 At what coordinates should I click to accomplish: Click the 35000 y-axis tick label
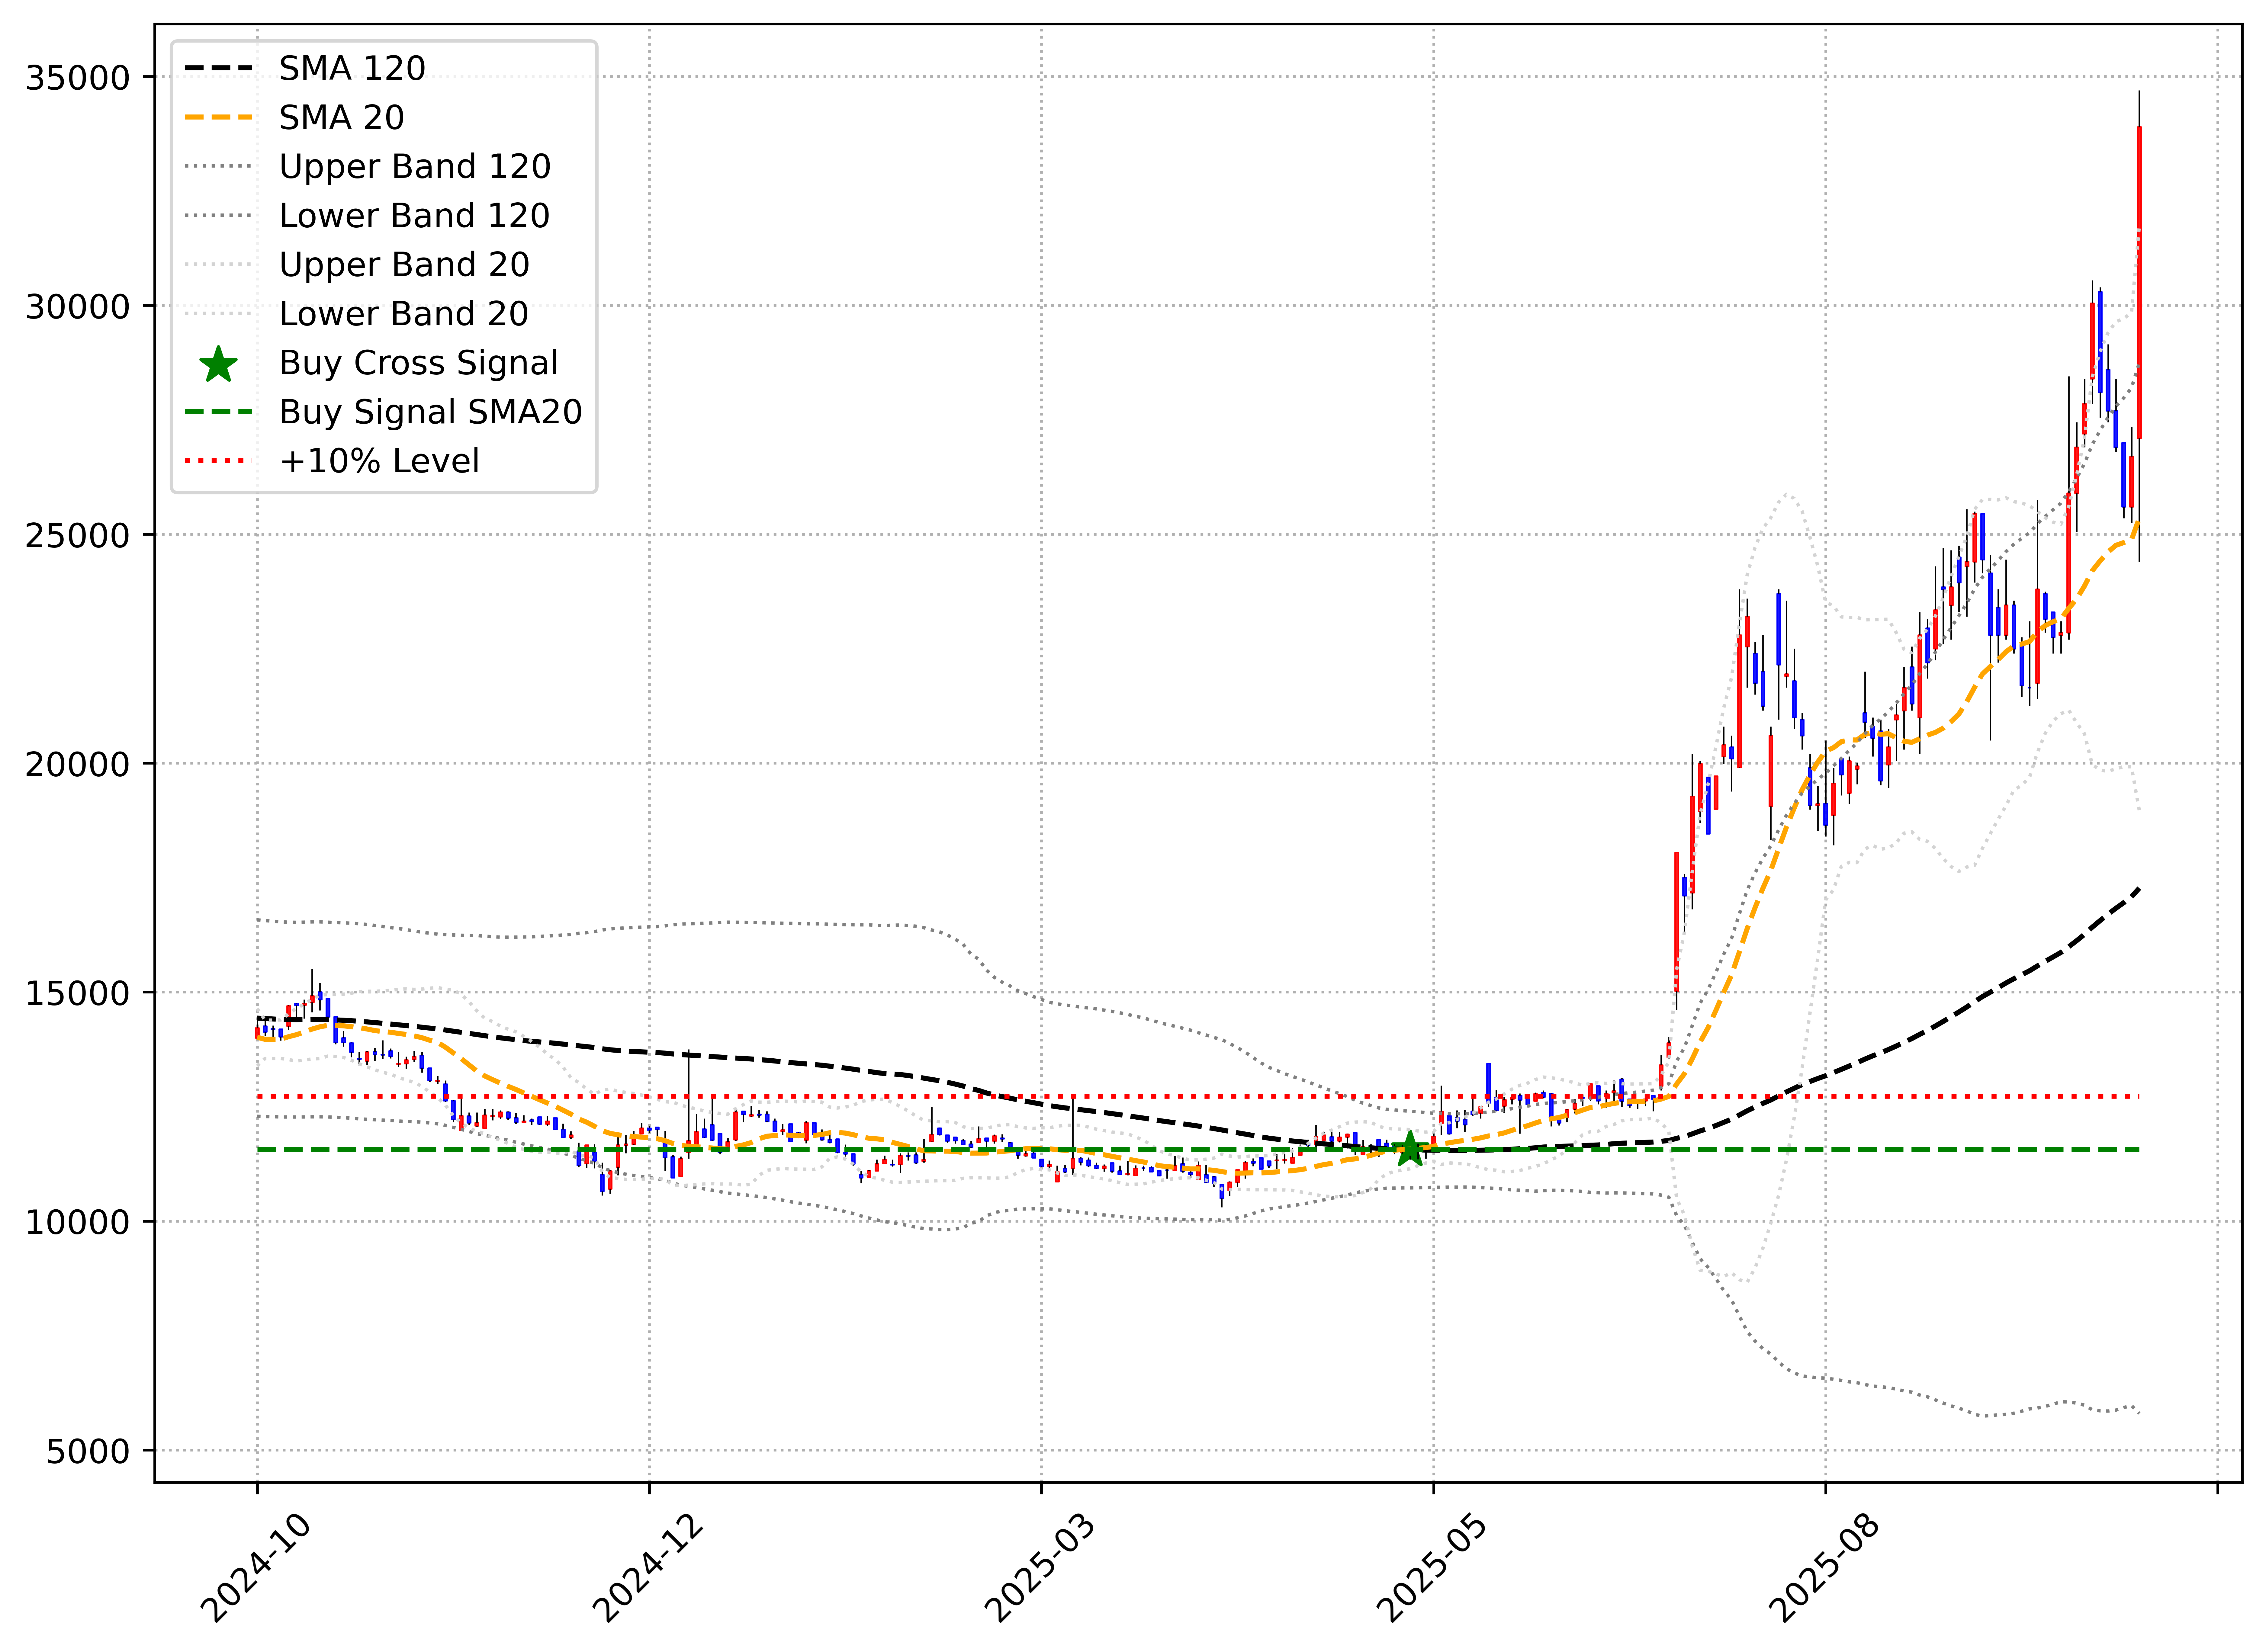pyautogui.click(x=78, y=78)
